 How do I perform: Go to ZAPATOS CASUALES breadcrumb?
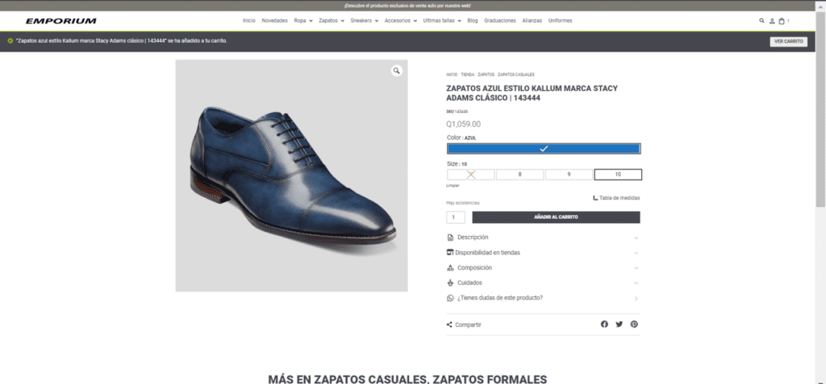(x=516, y=75)
